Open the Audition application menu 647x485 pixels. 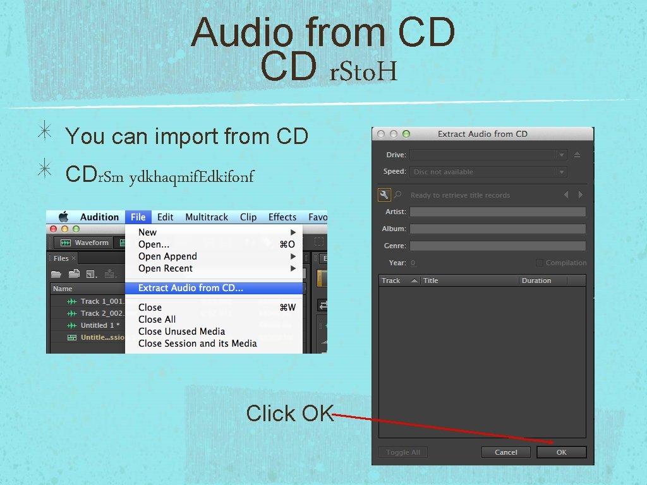pos(99,217)
